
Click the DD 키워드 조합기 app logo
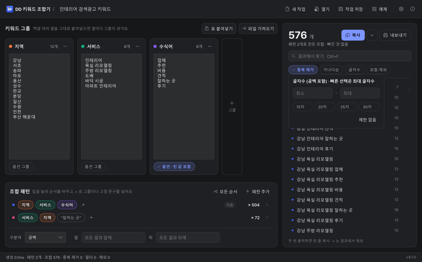10,9
